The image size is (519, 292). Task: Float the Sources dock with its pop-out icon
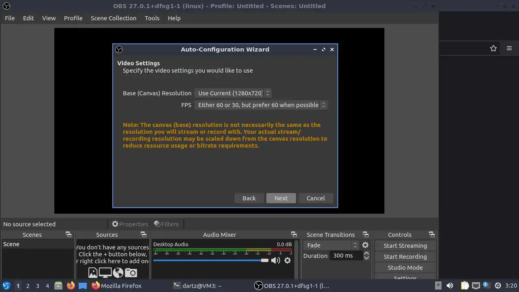(144, 234)
